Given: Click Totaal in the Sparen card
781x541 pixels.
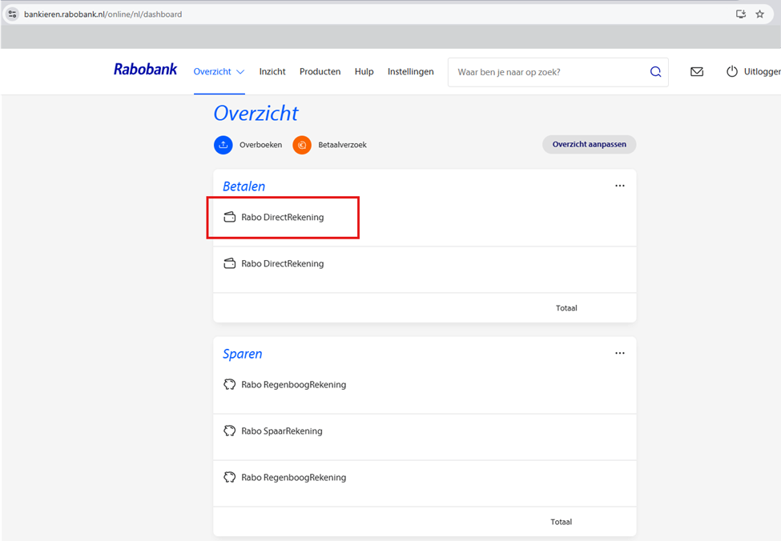Looking at the screenshot, I should (x=562, y=522).
